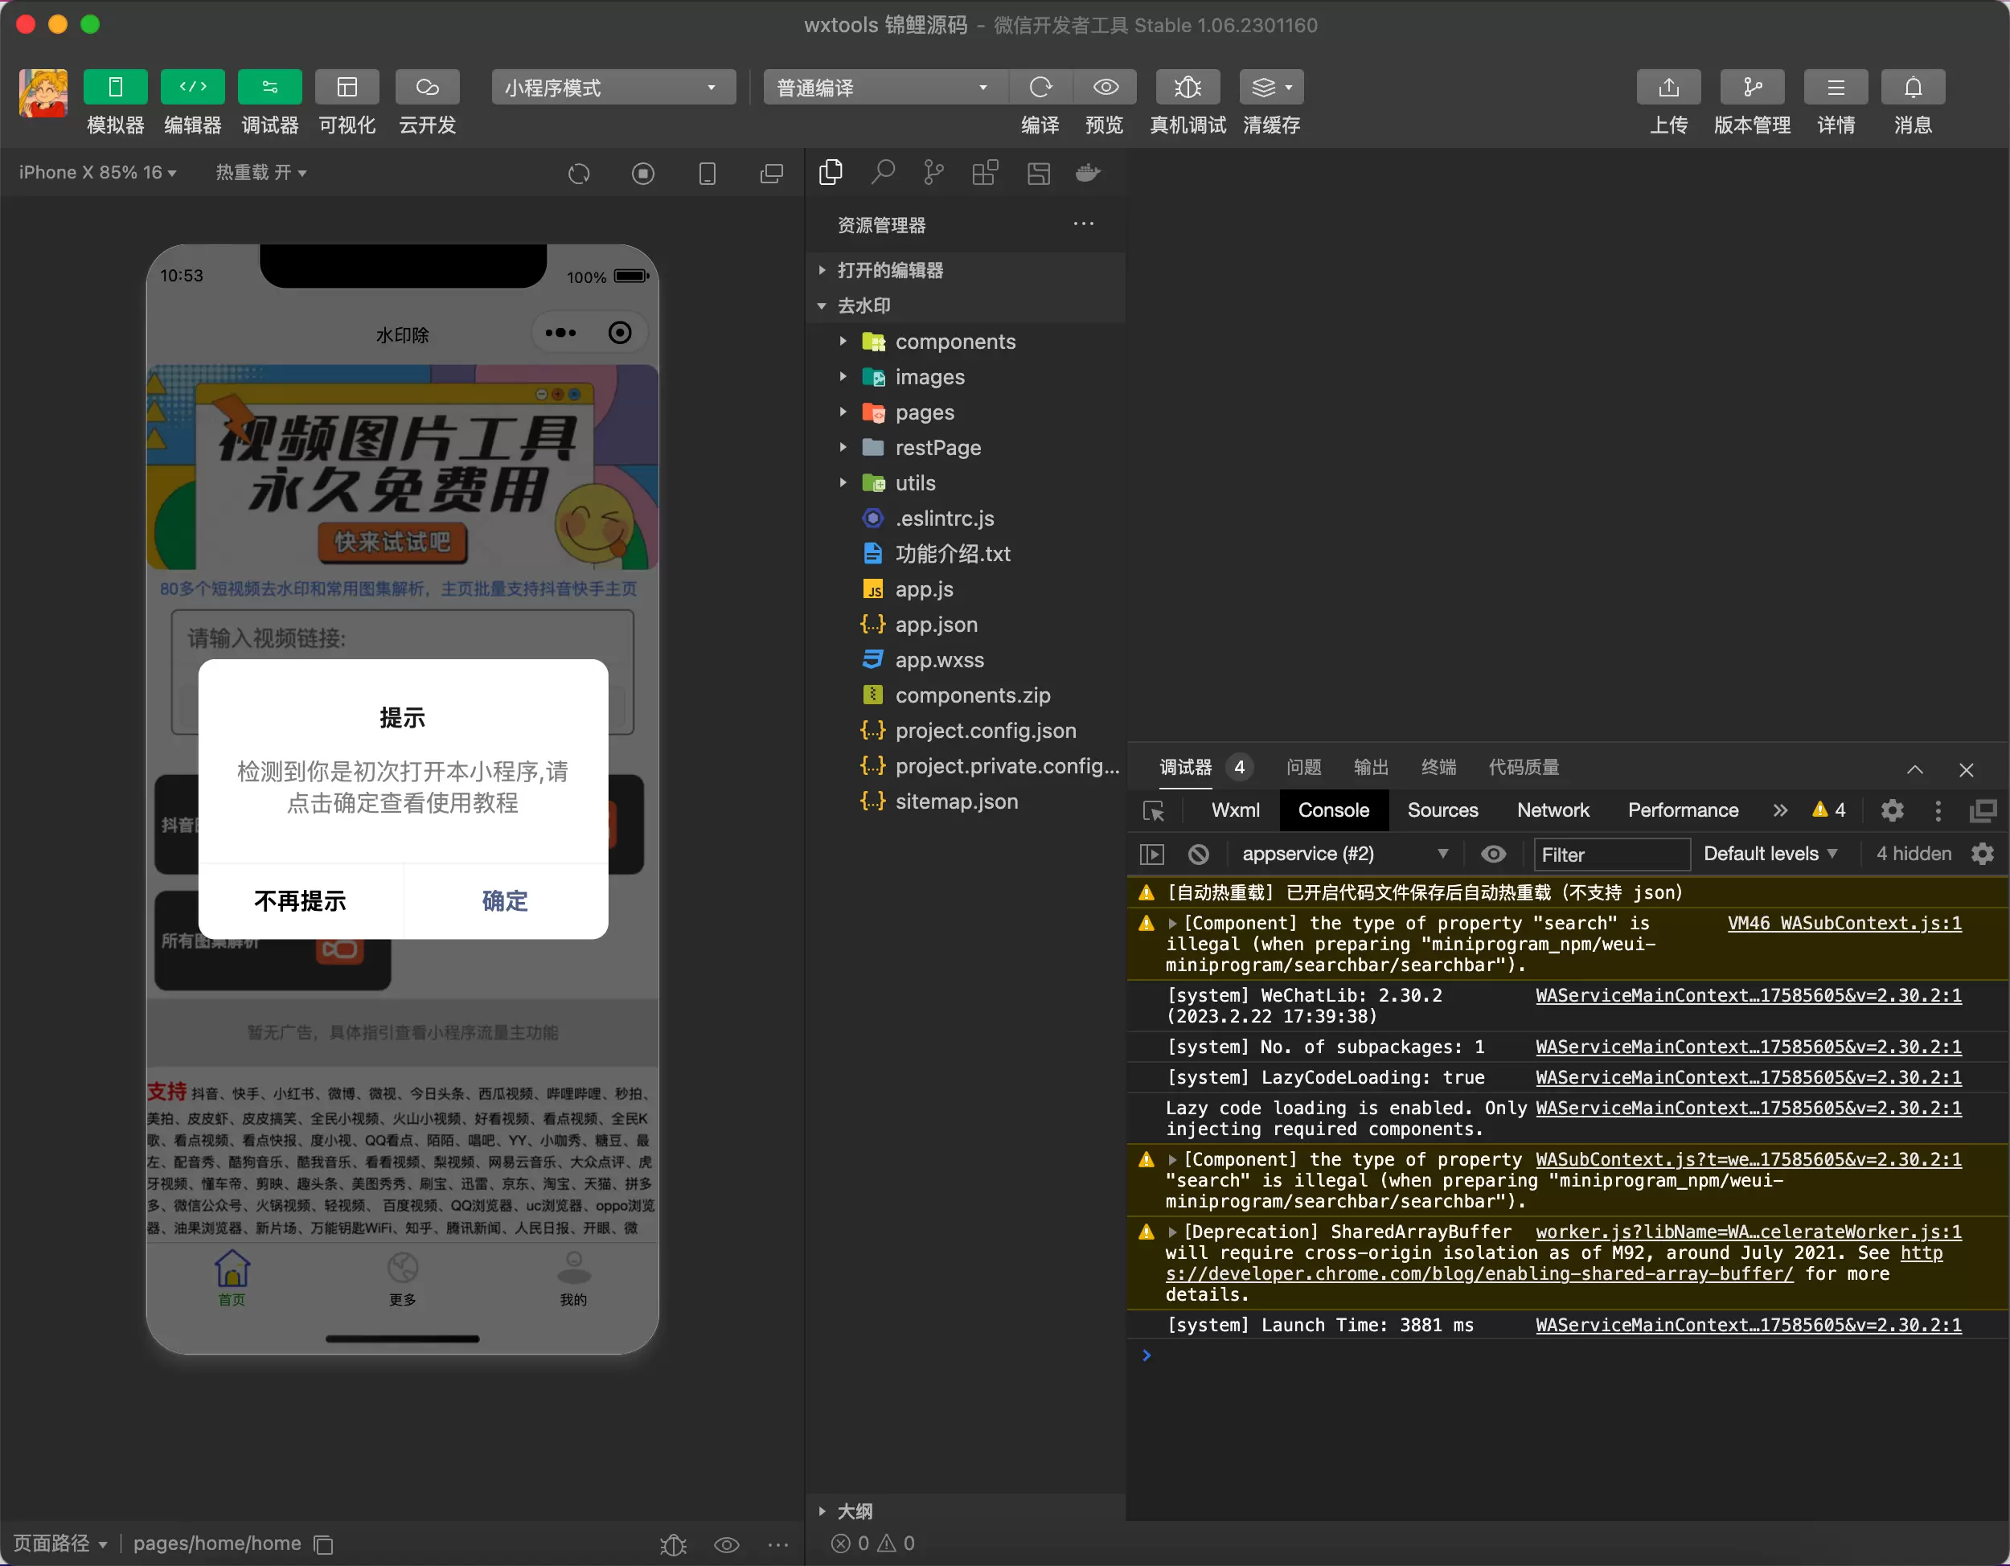Open devtools settings gear icon
The width and height of the screenshot is (2010, 1566).
(x=1892, y=810)
